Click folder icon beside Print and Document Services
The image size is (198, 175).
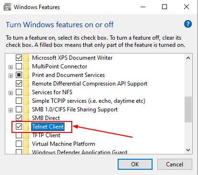(26, 75)
